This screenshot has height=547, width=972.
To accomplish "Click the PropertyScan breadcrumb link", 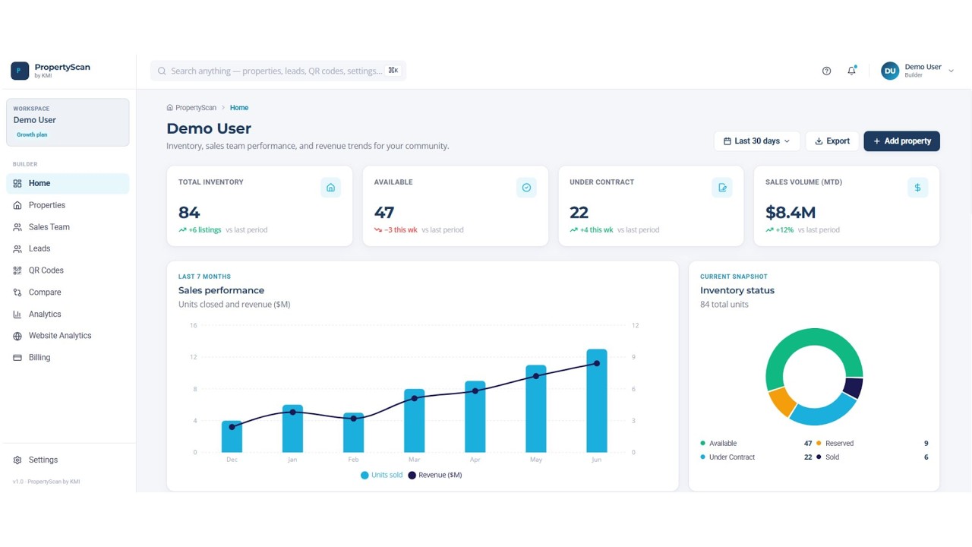I will 196,108.
